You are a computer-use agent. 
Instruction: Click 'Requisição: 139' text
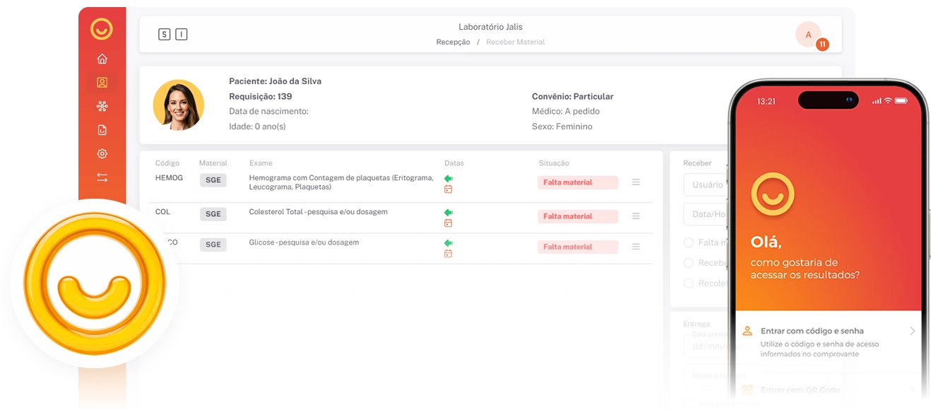click(260, 96)
